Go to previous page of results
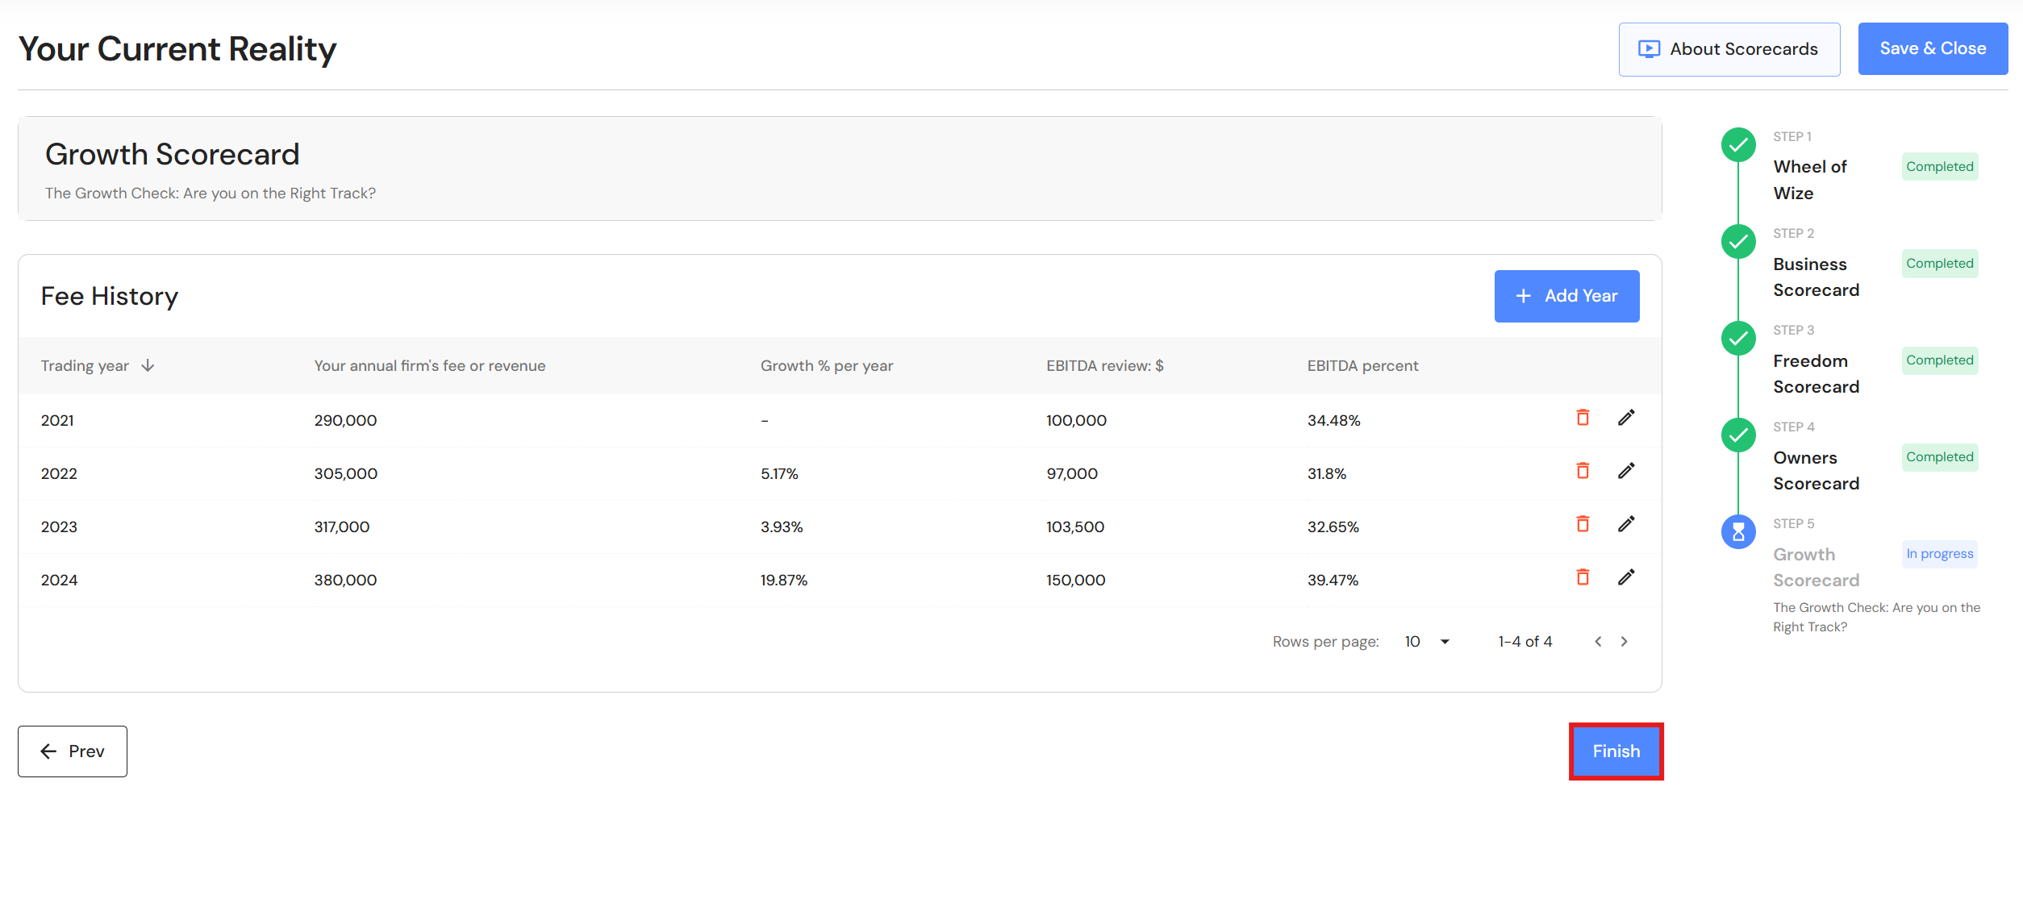2023x920 pixels. 1598,642
